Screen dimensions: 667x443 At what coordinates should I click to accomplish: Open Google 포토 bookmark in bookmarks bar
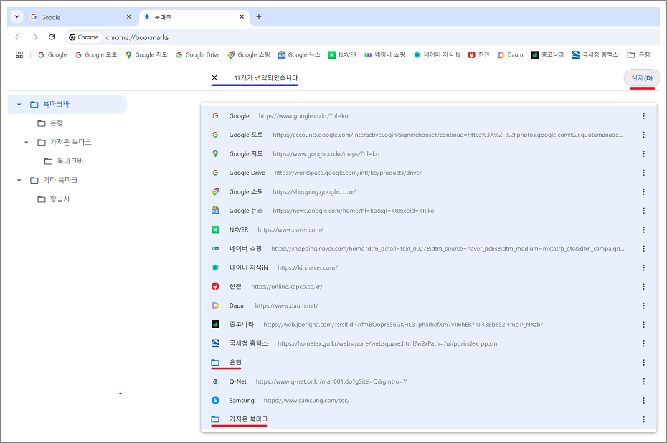click(95, 55)
